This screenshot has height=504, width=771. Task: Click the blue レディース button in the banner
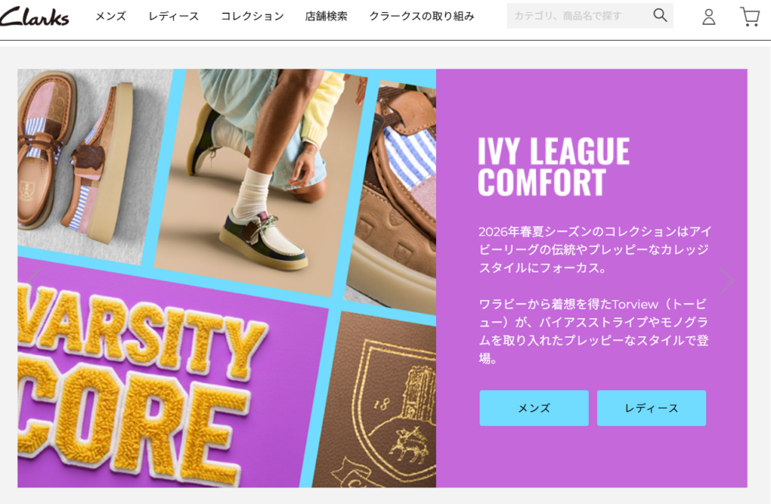[651, 408]
